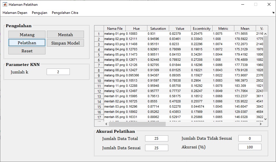The width and height of the screenshot is (276, 162).
Task: Open the Halaman Depan menu
Action: 15,13
